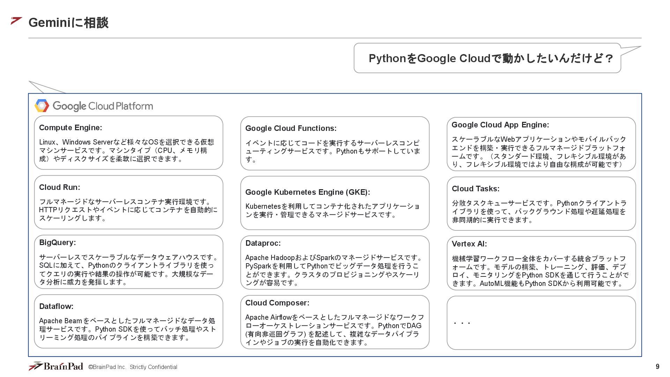Image resolution: width=670 pixels, height=377 pixels.
Task: Click the ellipsis card with three dots
Action: (x=541, y=323)
